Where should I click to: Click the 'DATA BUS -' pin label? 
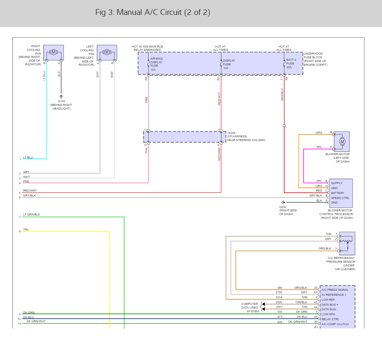pyautogui.click(x=329, y=309)
